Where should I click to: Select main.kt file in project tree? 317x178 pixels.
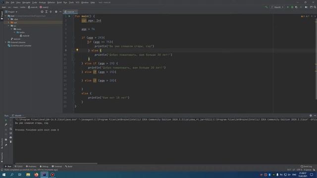coord(24,36)
